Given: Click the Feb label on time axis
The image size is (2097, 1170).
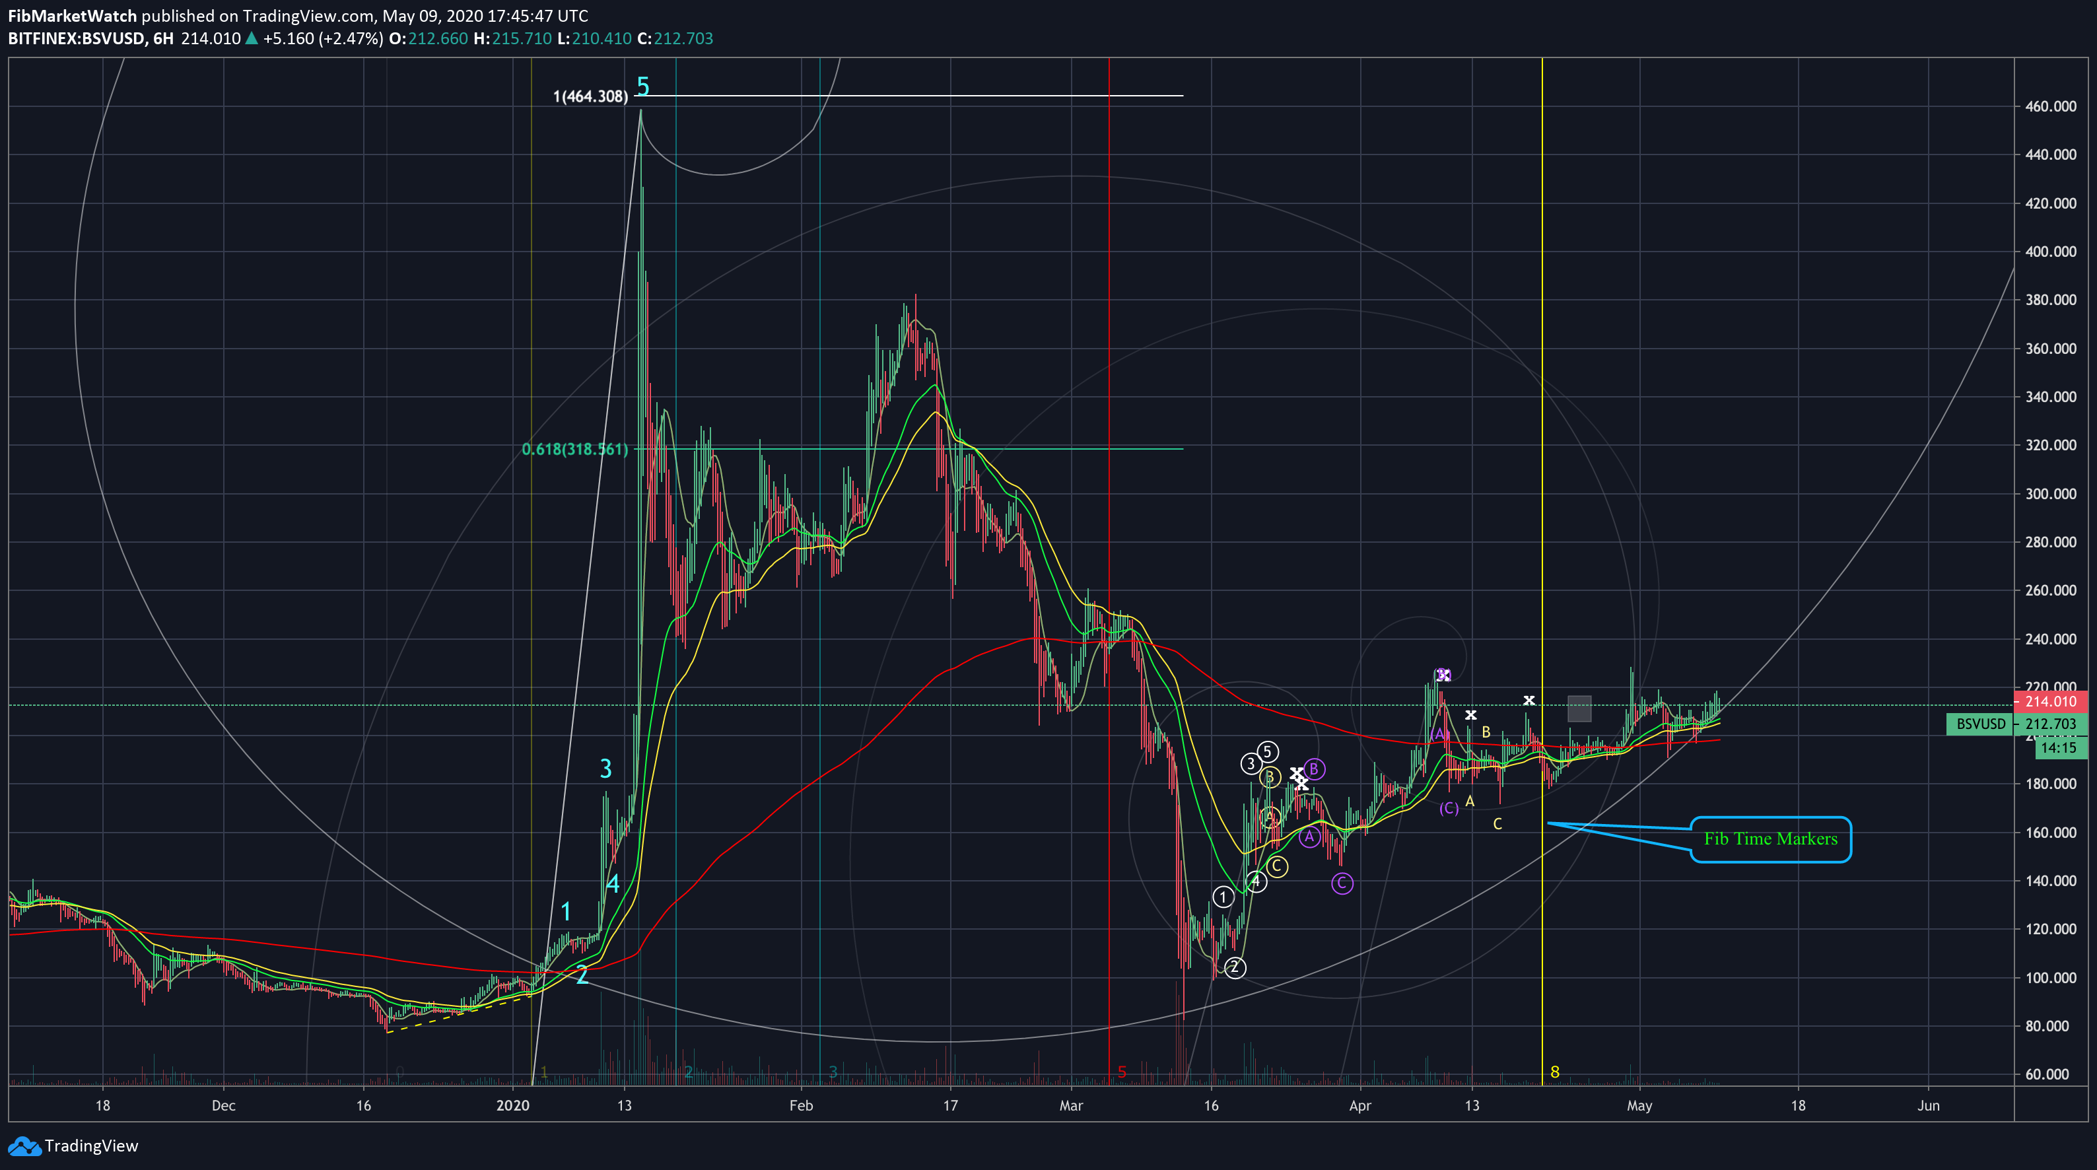Looking at the screenshot, I should pos(801,1106).
